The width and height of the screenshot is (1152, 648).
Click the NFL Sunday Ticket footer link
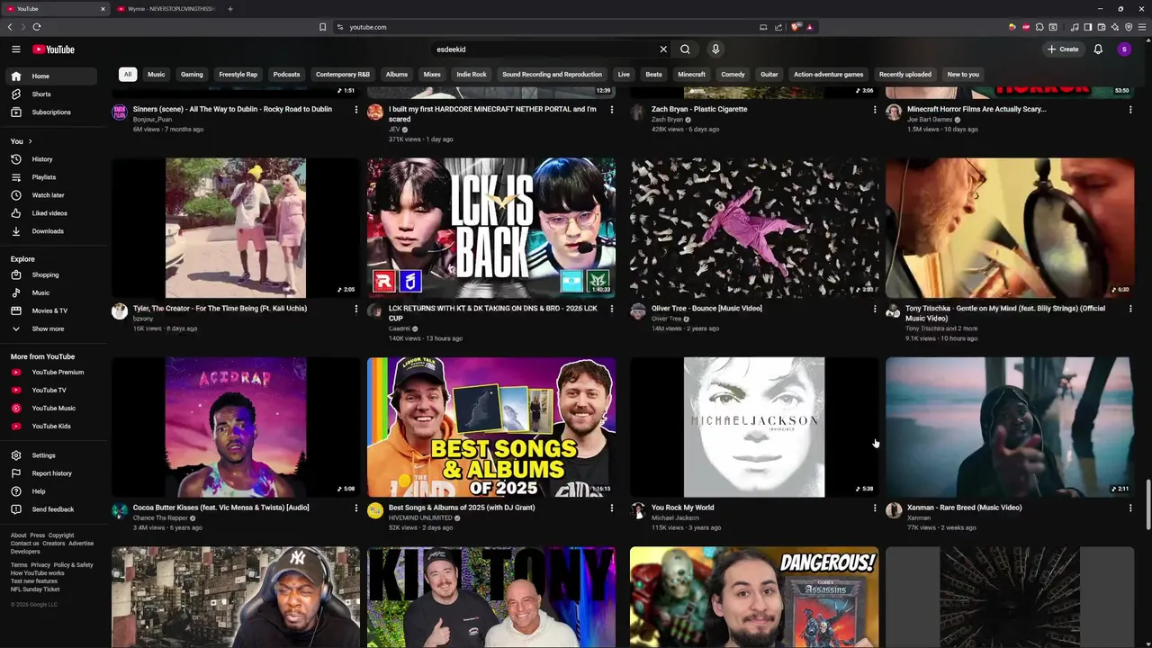[x=35, y=589]
